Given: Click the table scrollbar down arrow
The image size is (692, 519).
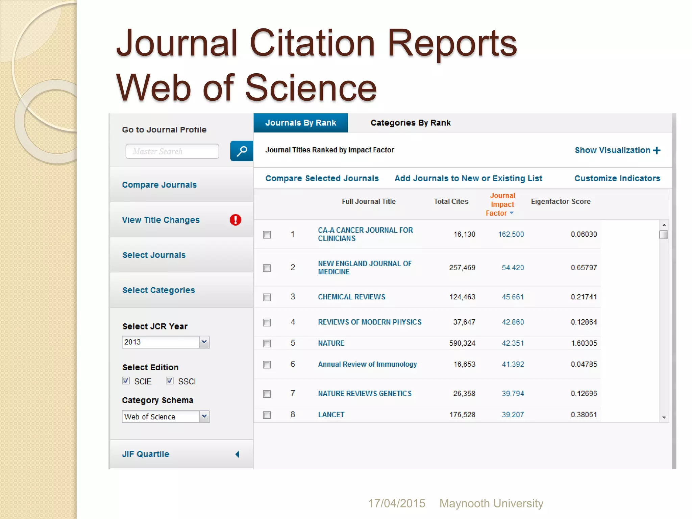Looking at the screenshot, I should coord(664,418).
